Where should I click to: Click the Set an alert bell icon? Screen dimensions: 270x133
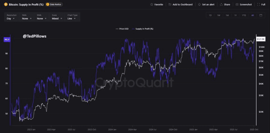[199, 4]
